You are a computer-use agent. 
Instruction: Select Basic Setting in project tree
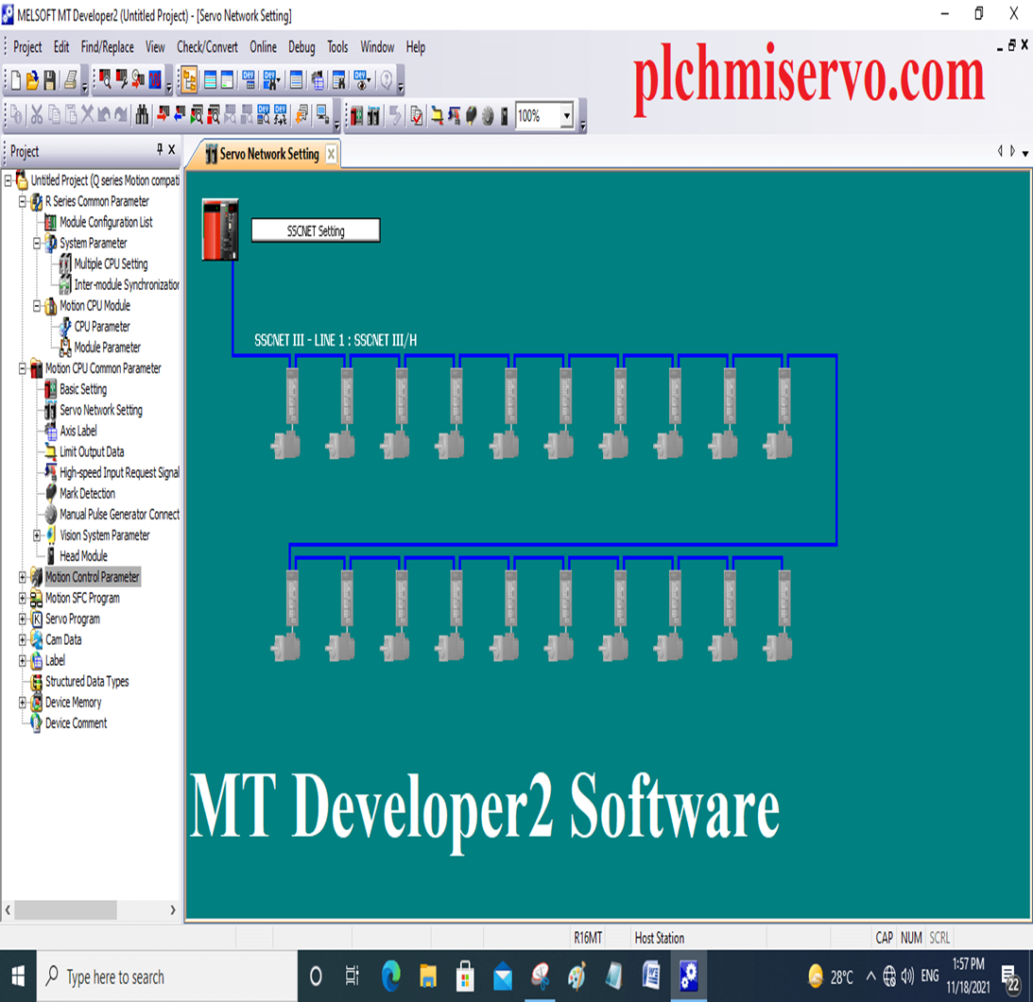click(83, 389)
